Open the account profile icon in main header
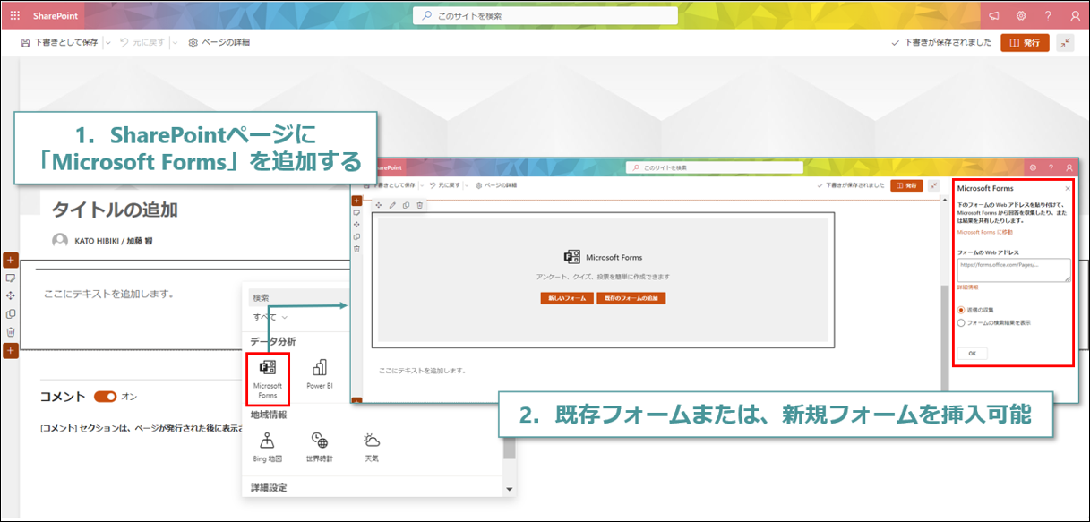The image size is (1090, 522). 1075,15
